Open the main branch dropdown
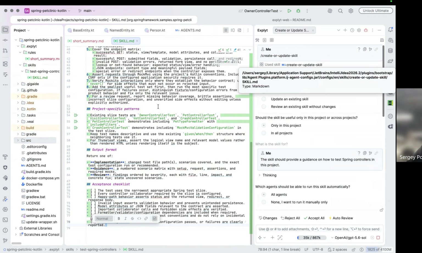Screen dimensions: 422x253 tap(87, 11)
